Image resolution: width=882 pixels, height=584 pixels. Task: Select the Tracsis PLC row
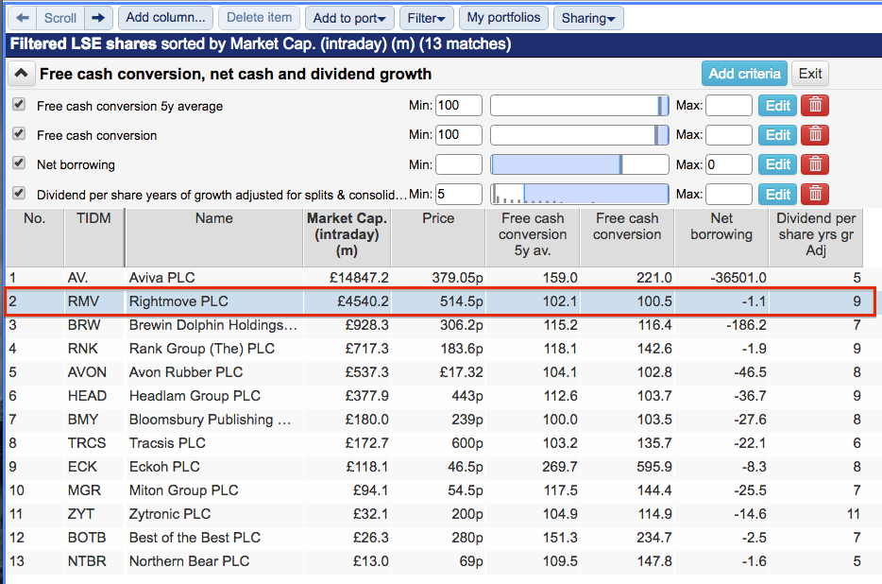click(x=434, y=443)
